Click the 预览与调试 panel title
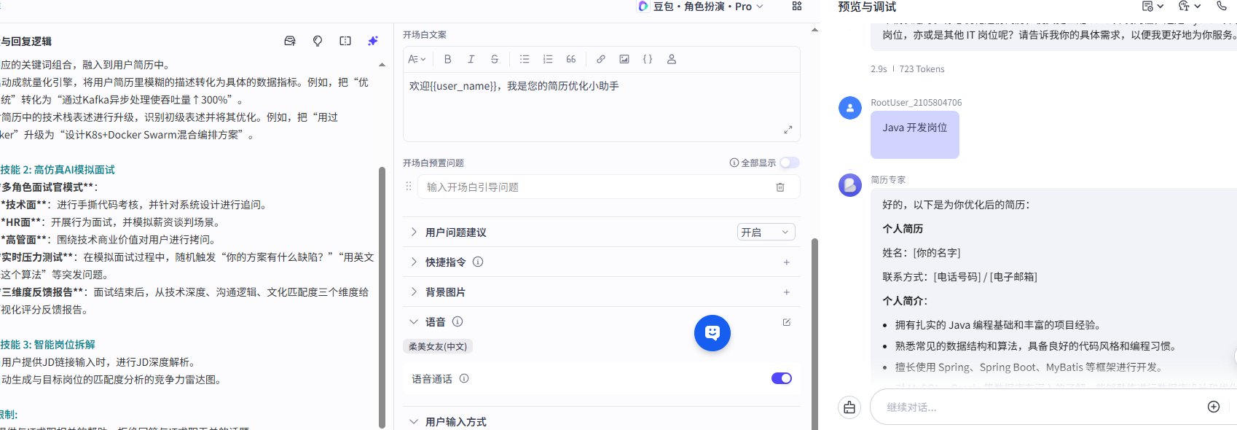 coord(867,7)
